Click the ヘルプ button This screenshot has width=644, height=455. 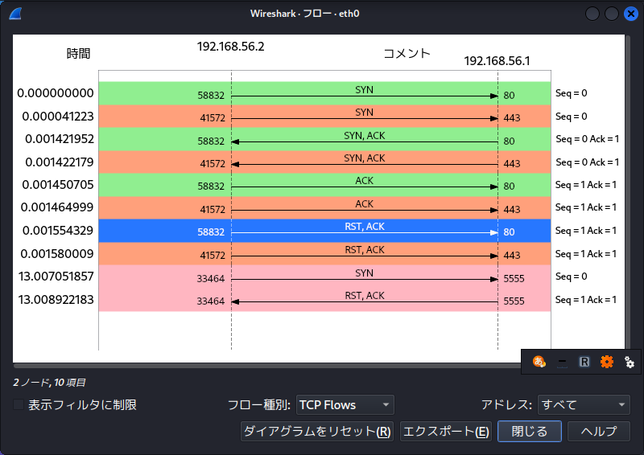point(599,431)
